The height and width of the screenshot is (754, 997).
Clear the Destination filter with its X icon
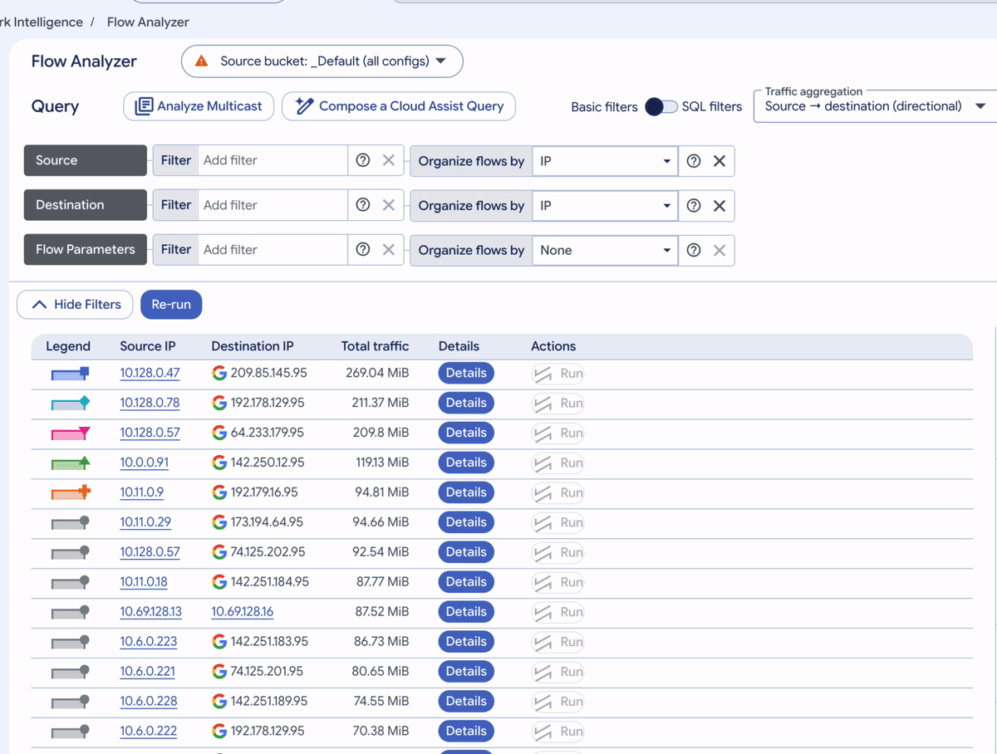(388, 205)
